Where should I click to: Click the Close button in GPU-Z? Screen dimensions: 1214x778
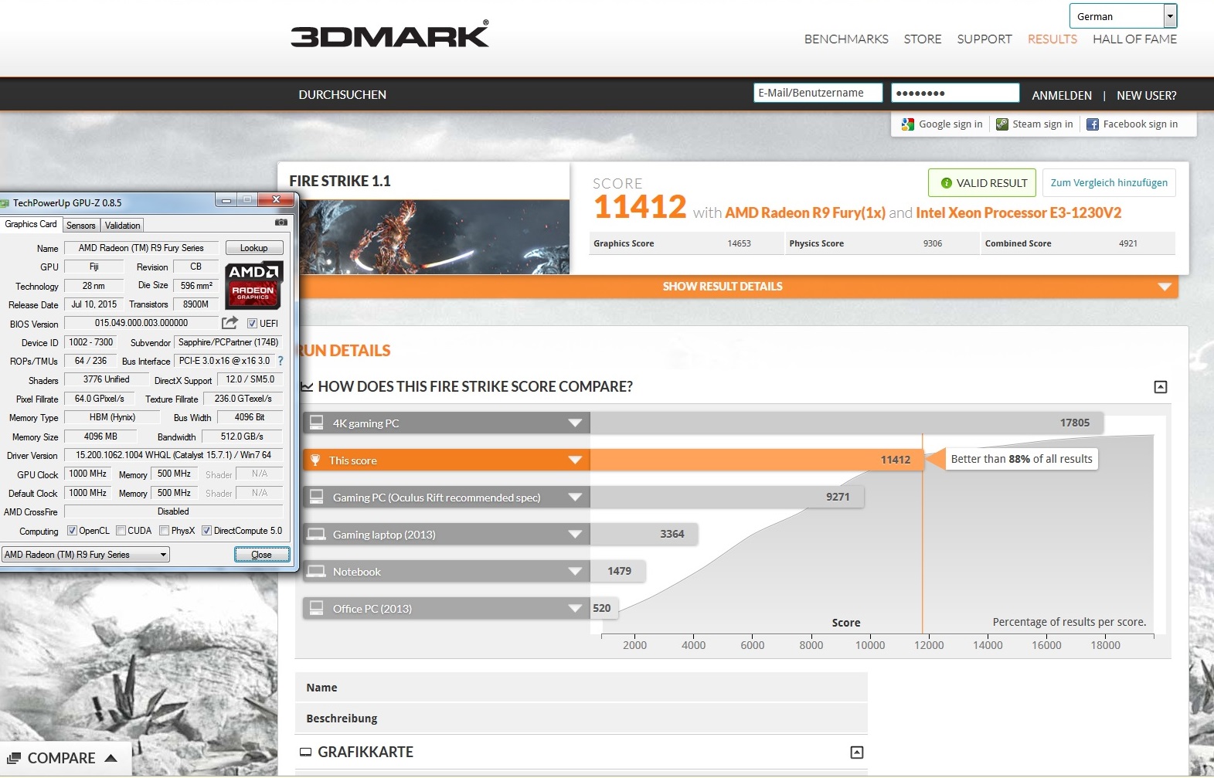[x=262, y=555]
